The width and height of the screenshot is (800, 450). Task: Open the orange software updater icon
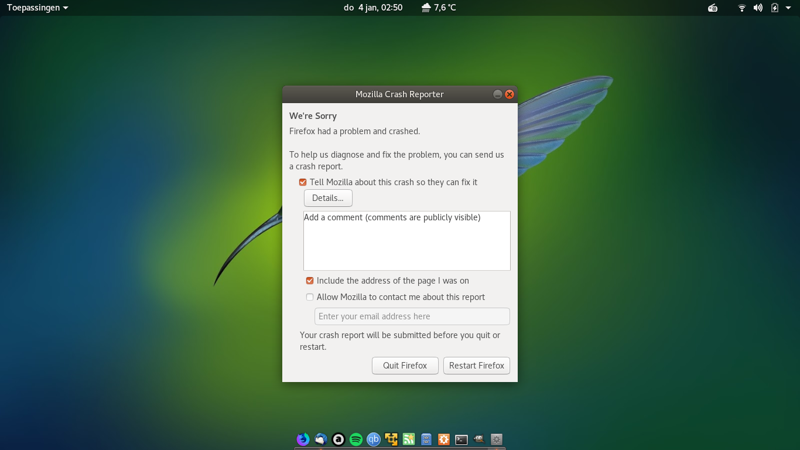[x=444, y=439]
